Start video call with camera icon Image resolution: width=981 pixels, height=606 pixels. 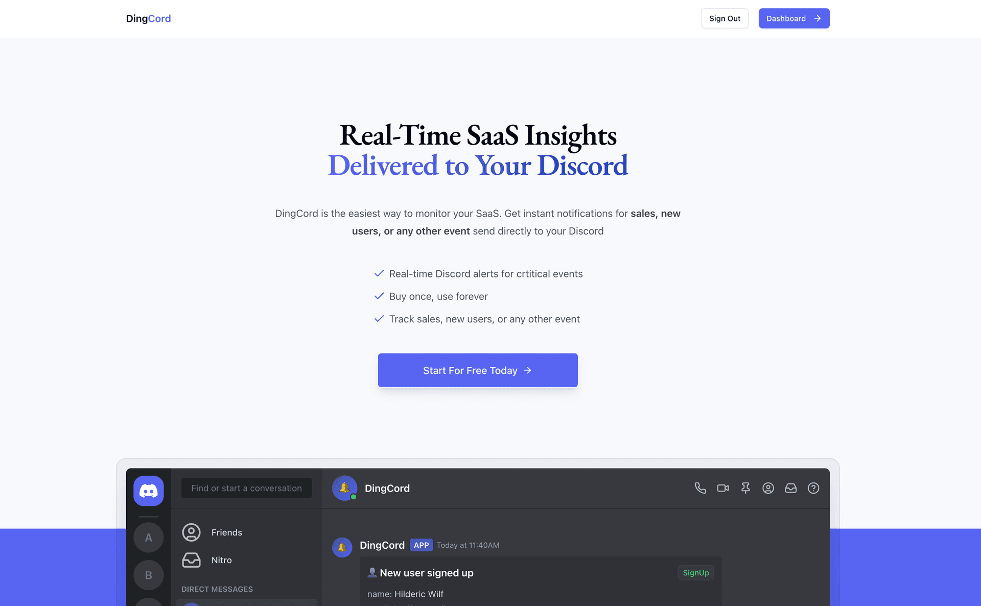723,488
